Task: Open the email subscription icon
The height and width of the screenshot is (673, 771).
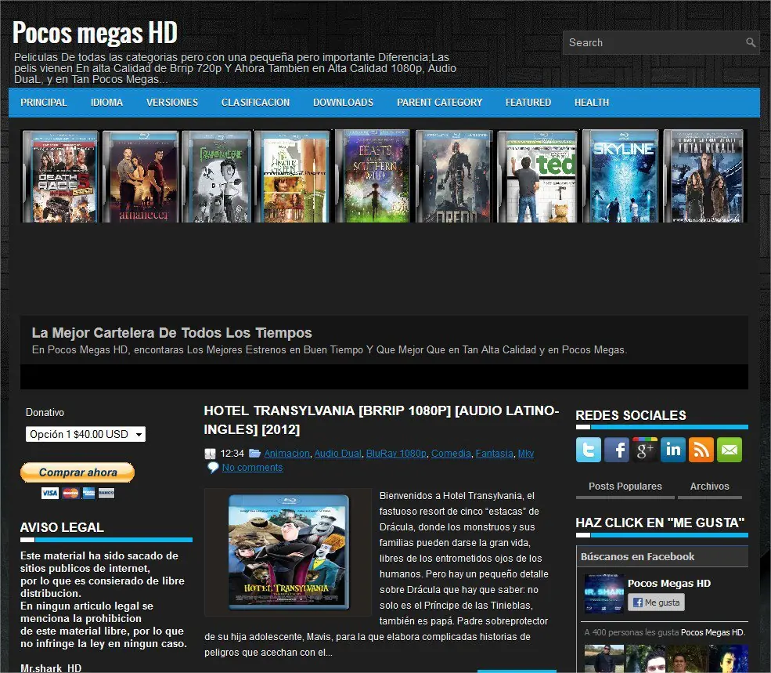Action: [730, 450]
